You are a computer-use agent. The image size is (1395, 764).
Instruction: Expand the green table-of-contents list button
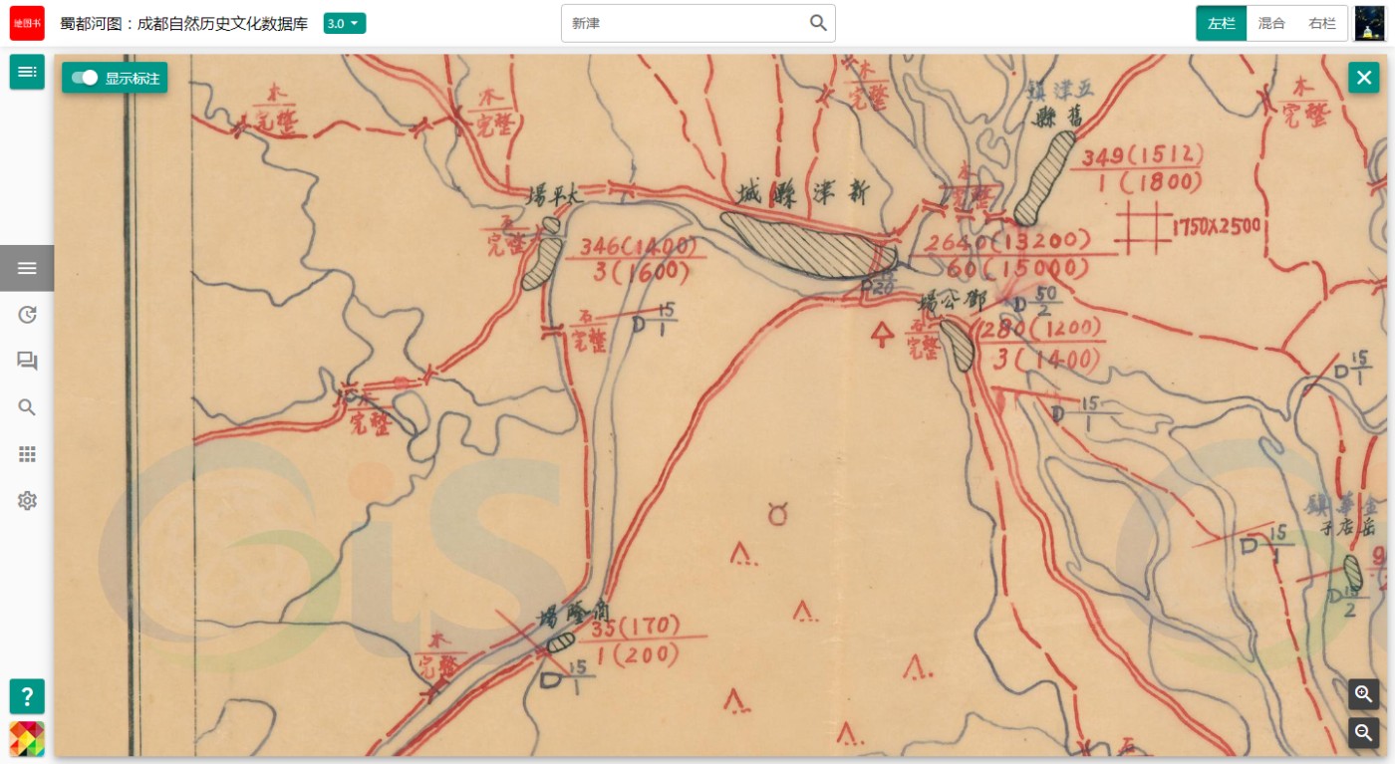pyautogui.click(x=27, y=72)
